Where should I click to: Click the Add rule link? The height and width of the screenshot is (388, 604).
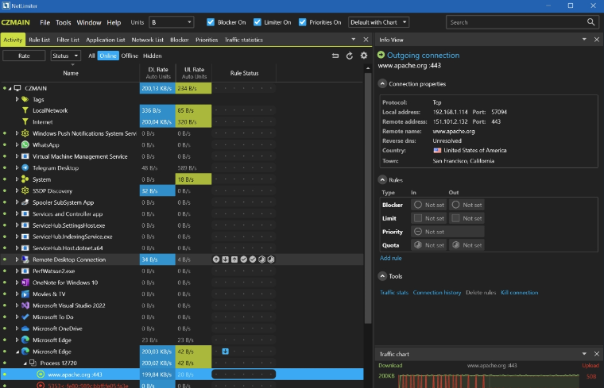[390, 258]
